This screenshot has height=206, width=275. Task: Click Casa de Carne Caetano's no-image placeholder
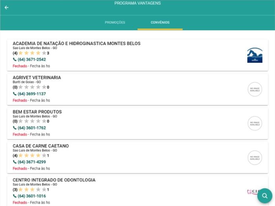255,158
